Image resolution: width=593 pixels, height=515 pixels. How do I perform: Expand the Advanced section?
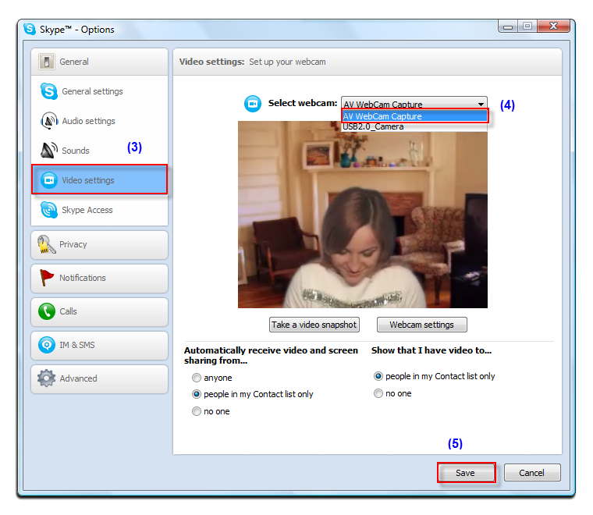coord(99,378)
